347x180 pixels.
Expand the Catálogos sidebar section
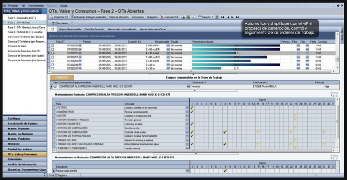[25, 119]
